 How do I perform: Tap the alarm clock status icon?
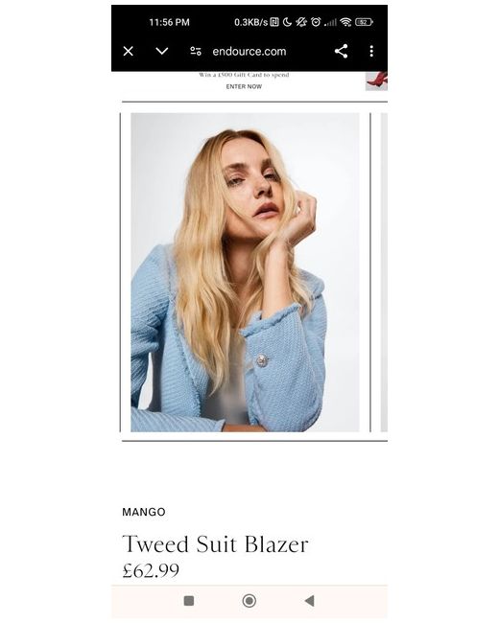click(x=316, y=22)
